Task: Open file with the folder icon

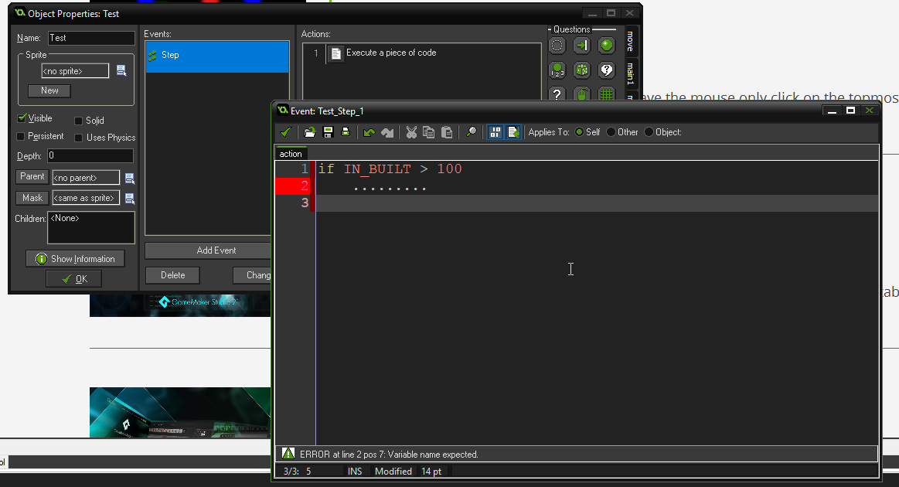Action: pyautogui.click(x=310, y=132)
